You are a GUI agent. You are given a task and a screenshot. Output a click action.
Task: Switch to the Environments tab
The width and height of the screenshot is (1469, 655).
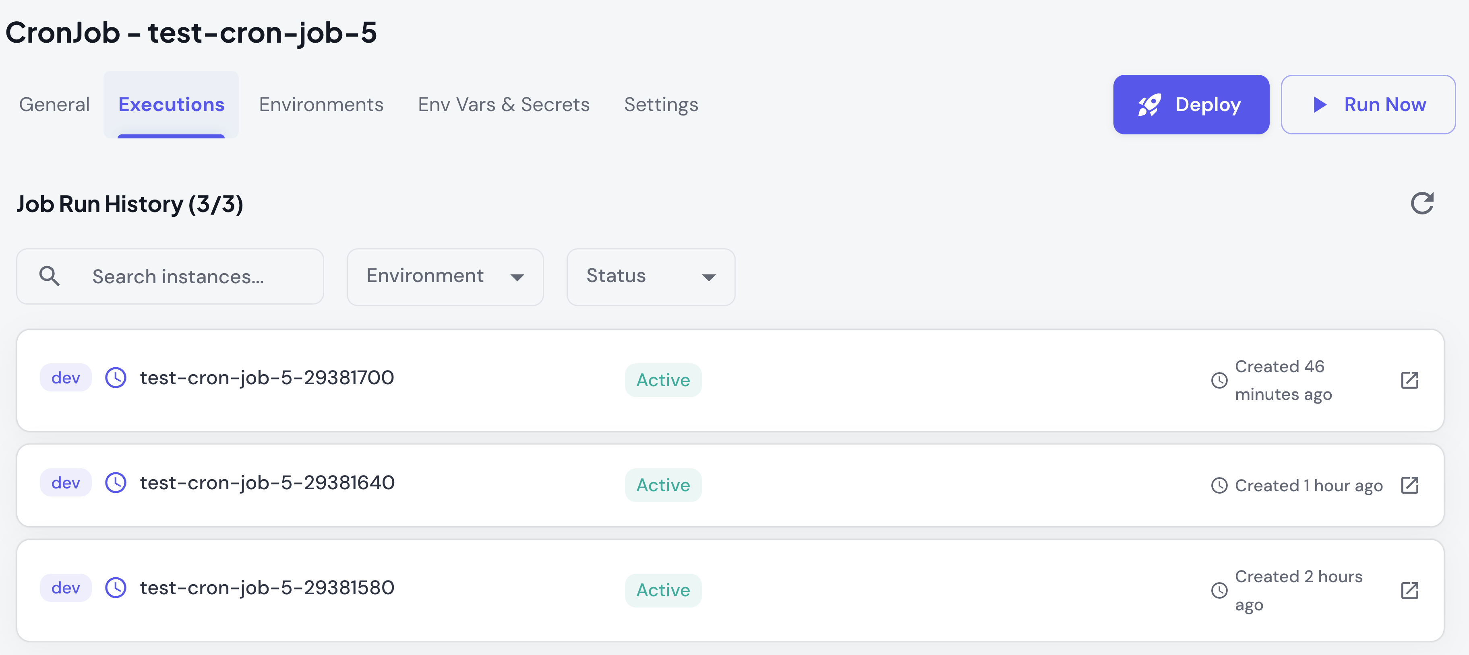tap(321, 104)
